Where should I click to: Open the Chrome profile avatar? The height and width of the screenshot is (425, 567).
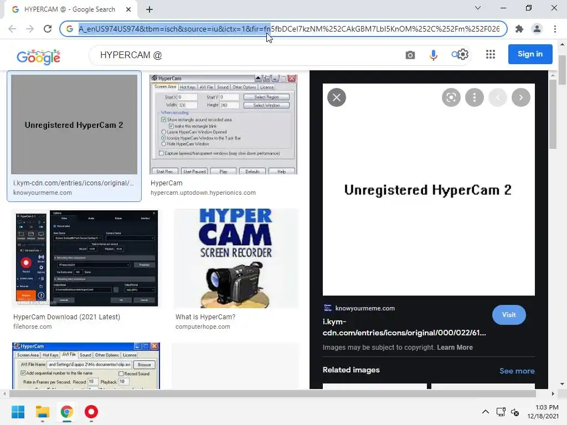(x=537, y=29)
